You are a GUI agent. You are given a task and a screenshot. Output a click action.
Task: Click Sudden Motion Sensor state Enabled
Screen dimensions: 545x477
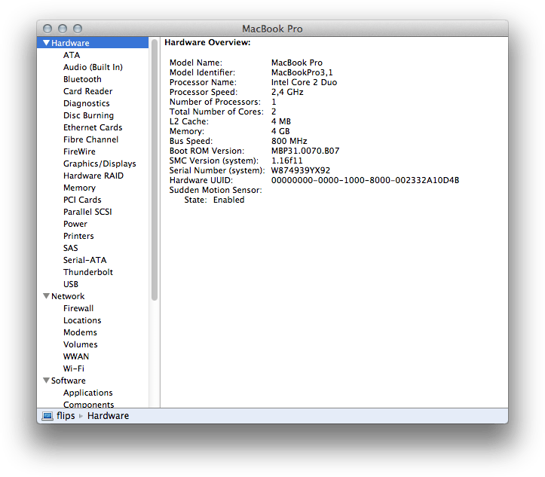tap(228, 200)
